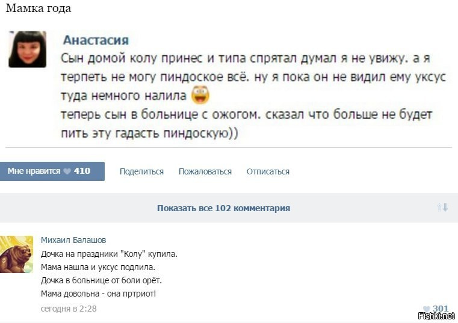This screenshot has height=323, width=458.
Task: Report the post via "Пожаловаться"
Action: pos(205,171)
